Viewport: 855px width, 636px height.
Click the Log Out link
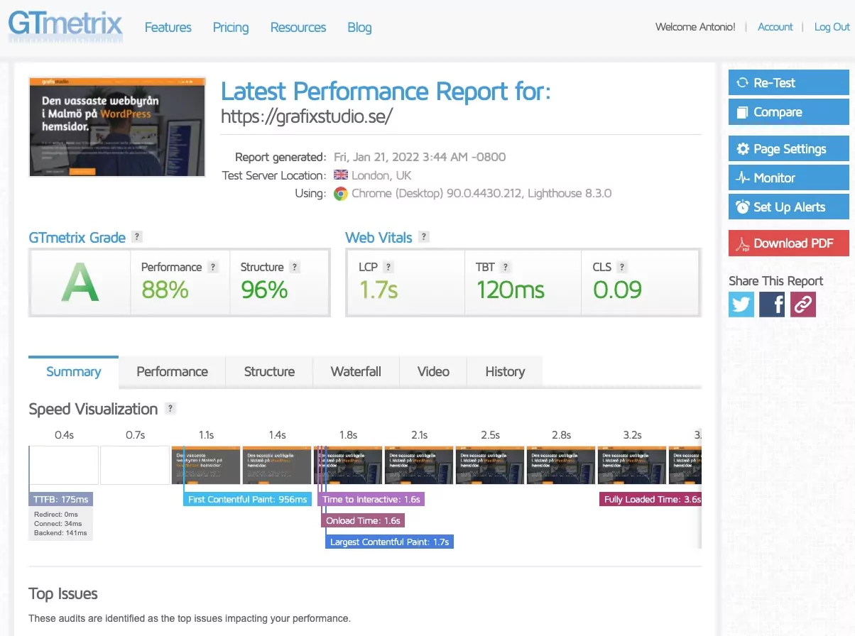click(832, 27)
